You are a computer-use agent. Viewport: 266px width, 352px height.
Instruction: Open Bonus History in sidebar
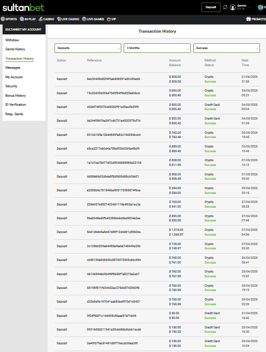click(x=15, y=95)
